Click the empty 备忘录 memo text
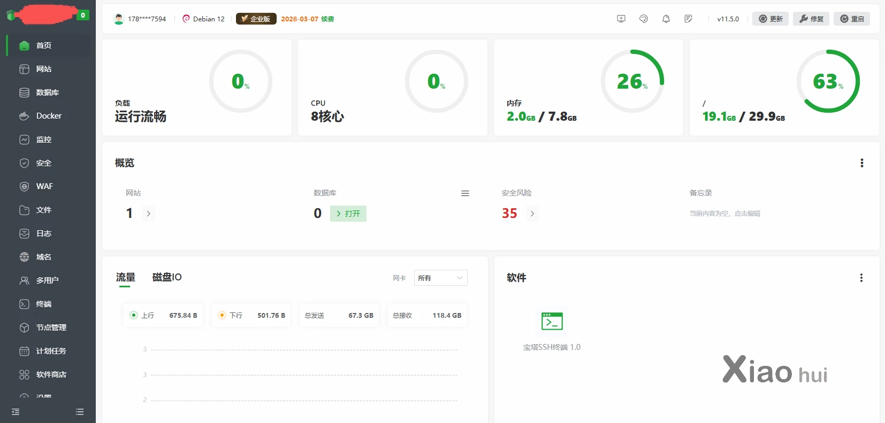Screen dimensions: 885x423 point(724,214)
